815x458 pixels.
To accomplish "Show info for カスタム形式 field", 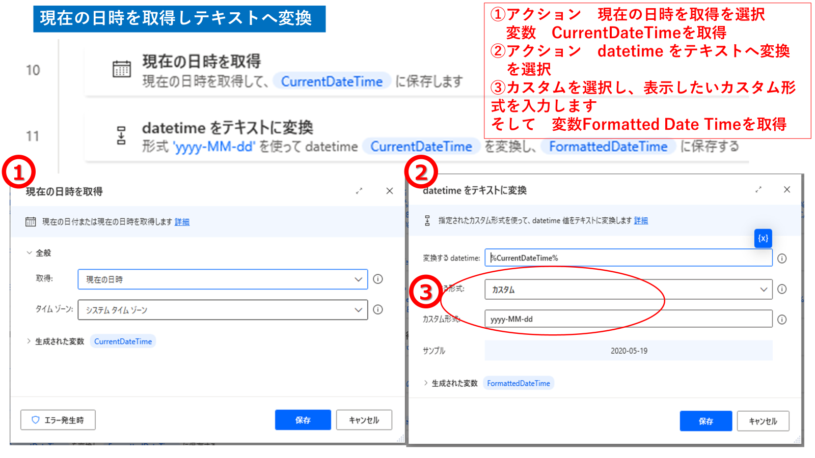I will pos(782,320).
